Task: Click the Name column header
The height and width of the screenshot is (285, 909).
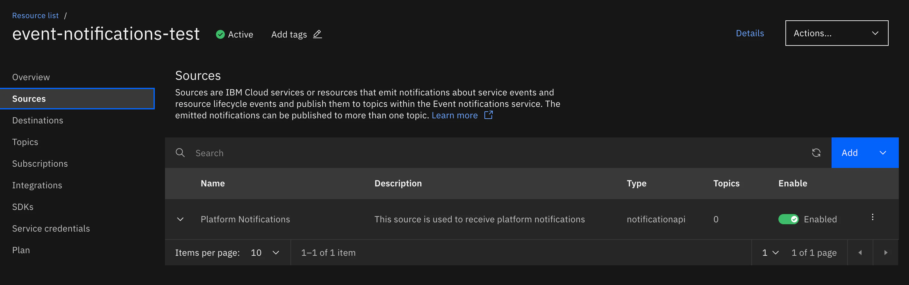Action: 212,184
